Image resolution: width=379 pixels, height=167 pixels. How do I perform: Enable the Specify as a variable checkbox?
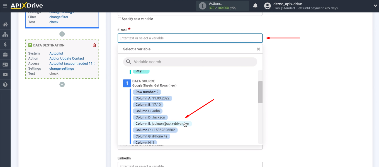[x=119, y=19]
